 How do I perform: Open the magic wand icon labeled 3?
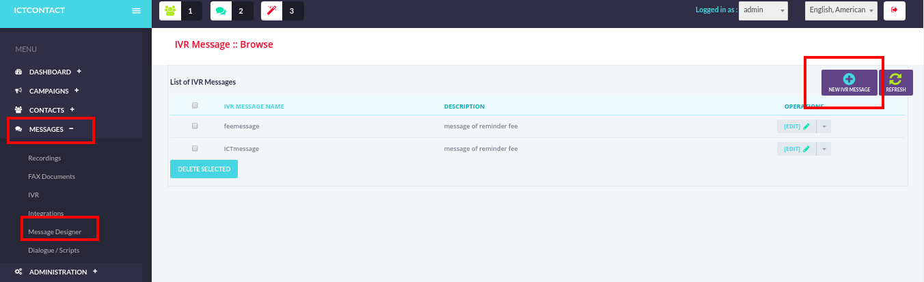[x=271, y=11]
